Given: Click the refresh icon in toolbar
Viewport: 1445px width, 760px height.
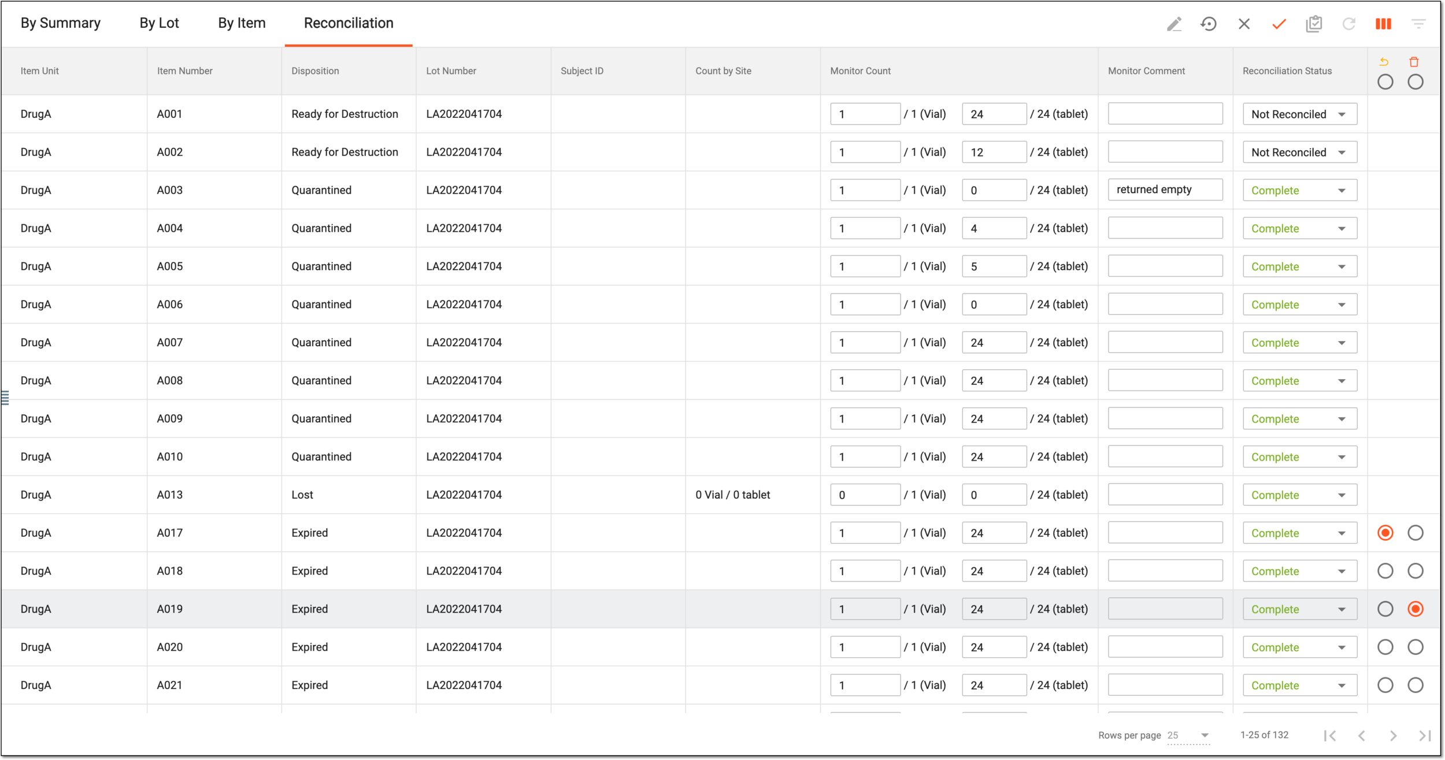Looking at the screenshot, I should 1348,24.
